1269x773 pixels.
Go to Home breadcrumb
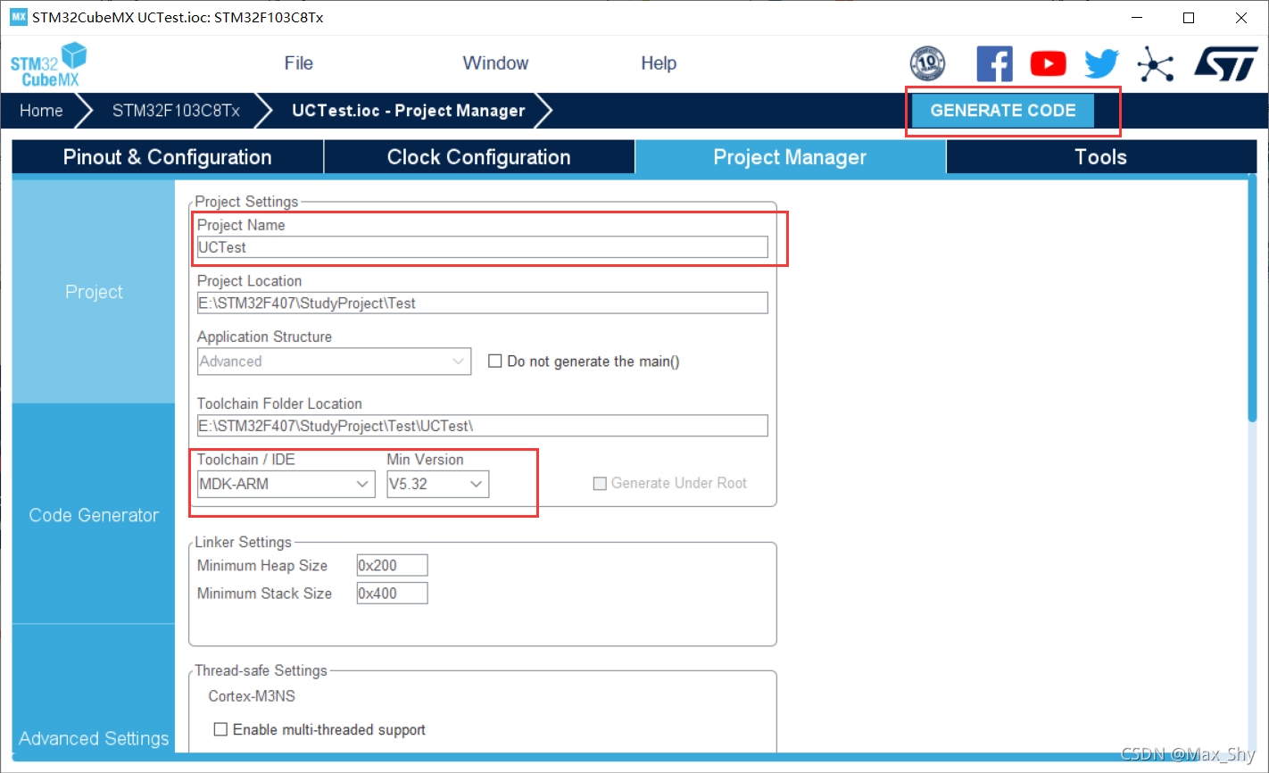(x=41, y=111)
